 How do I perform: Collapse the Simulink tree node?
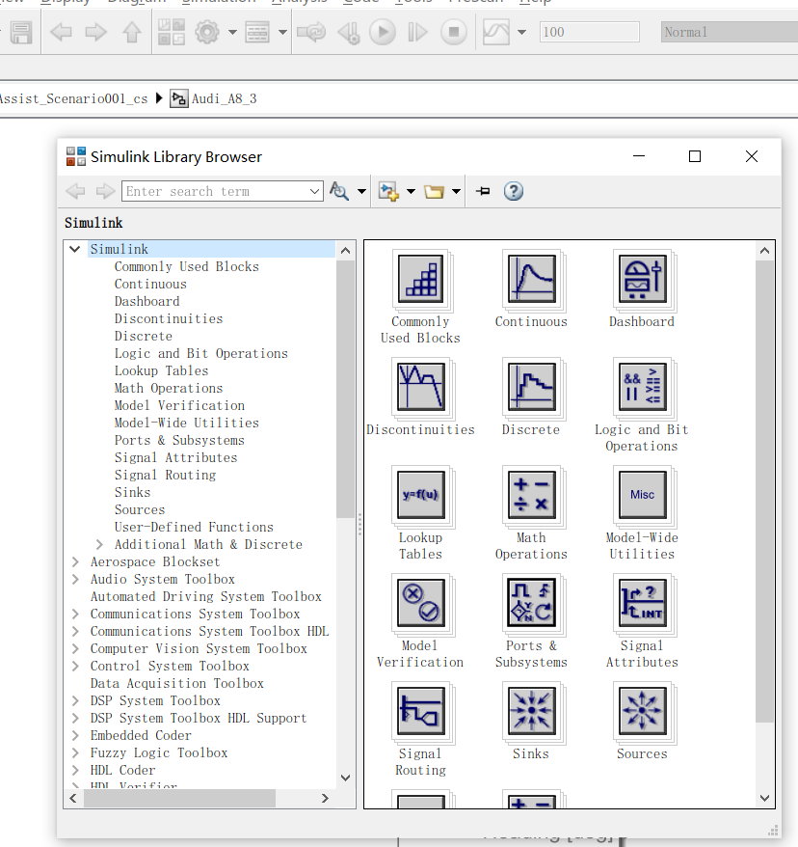tap(75, 249)
